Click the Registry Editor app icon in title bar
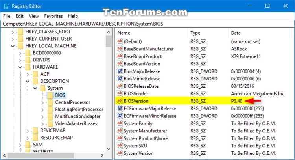The height and width of the screenshot is (160, 295). [x=6, y=6]
